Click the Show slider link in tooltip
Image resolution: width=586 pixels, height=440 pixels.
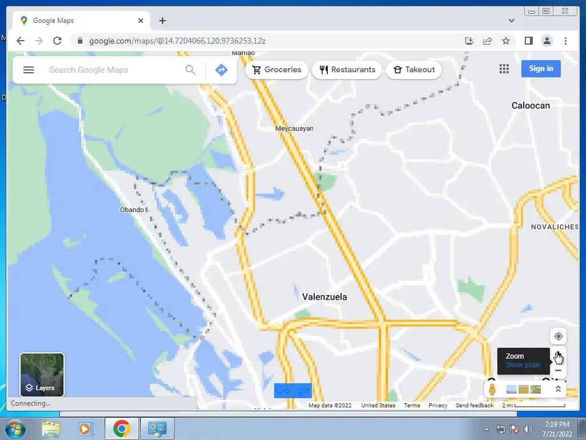point(523,365)
